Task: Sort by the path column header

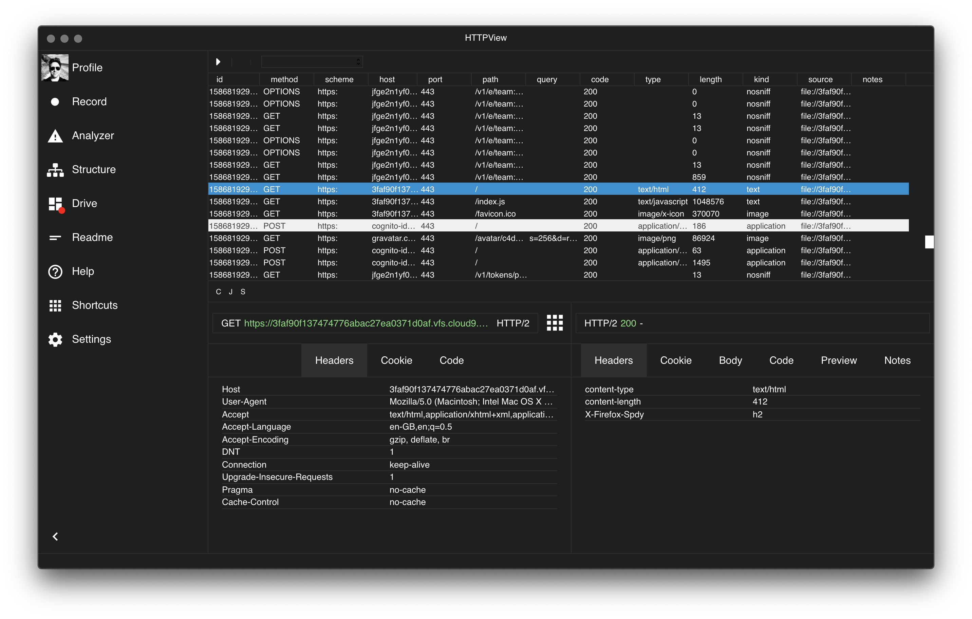Action: pos(499,79)
